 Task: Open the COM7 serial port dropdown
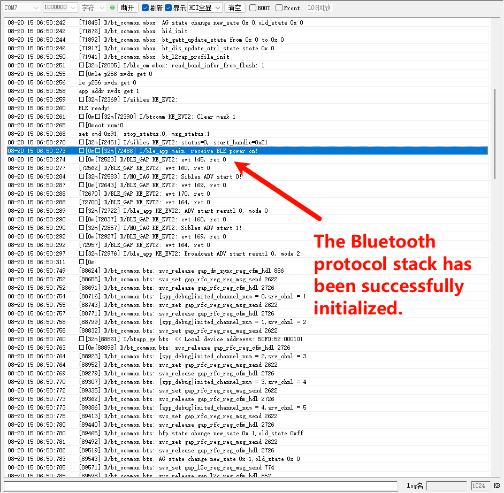click(x=21, y=8)
